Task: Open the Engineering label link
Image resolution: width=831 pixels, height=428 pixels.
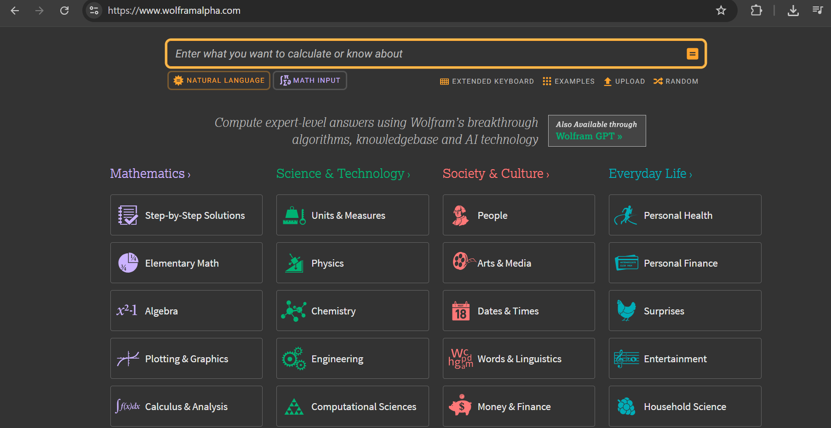Action: click(x=337, y=359)
